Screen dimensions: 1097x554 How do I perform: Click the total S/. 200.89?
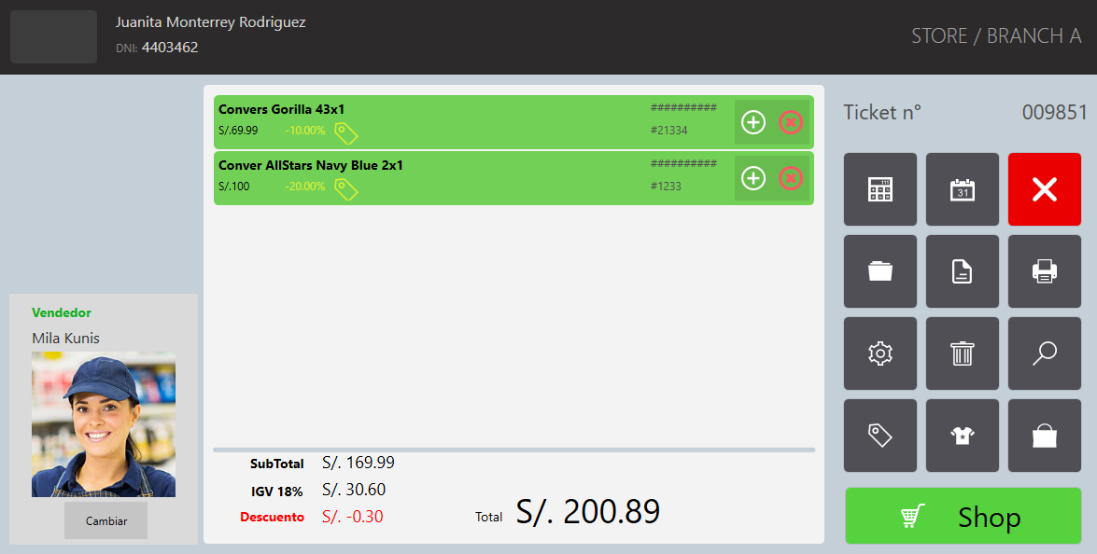click(x=588, y=512)
